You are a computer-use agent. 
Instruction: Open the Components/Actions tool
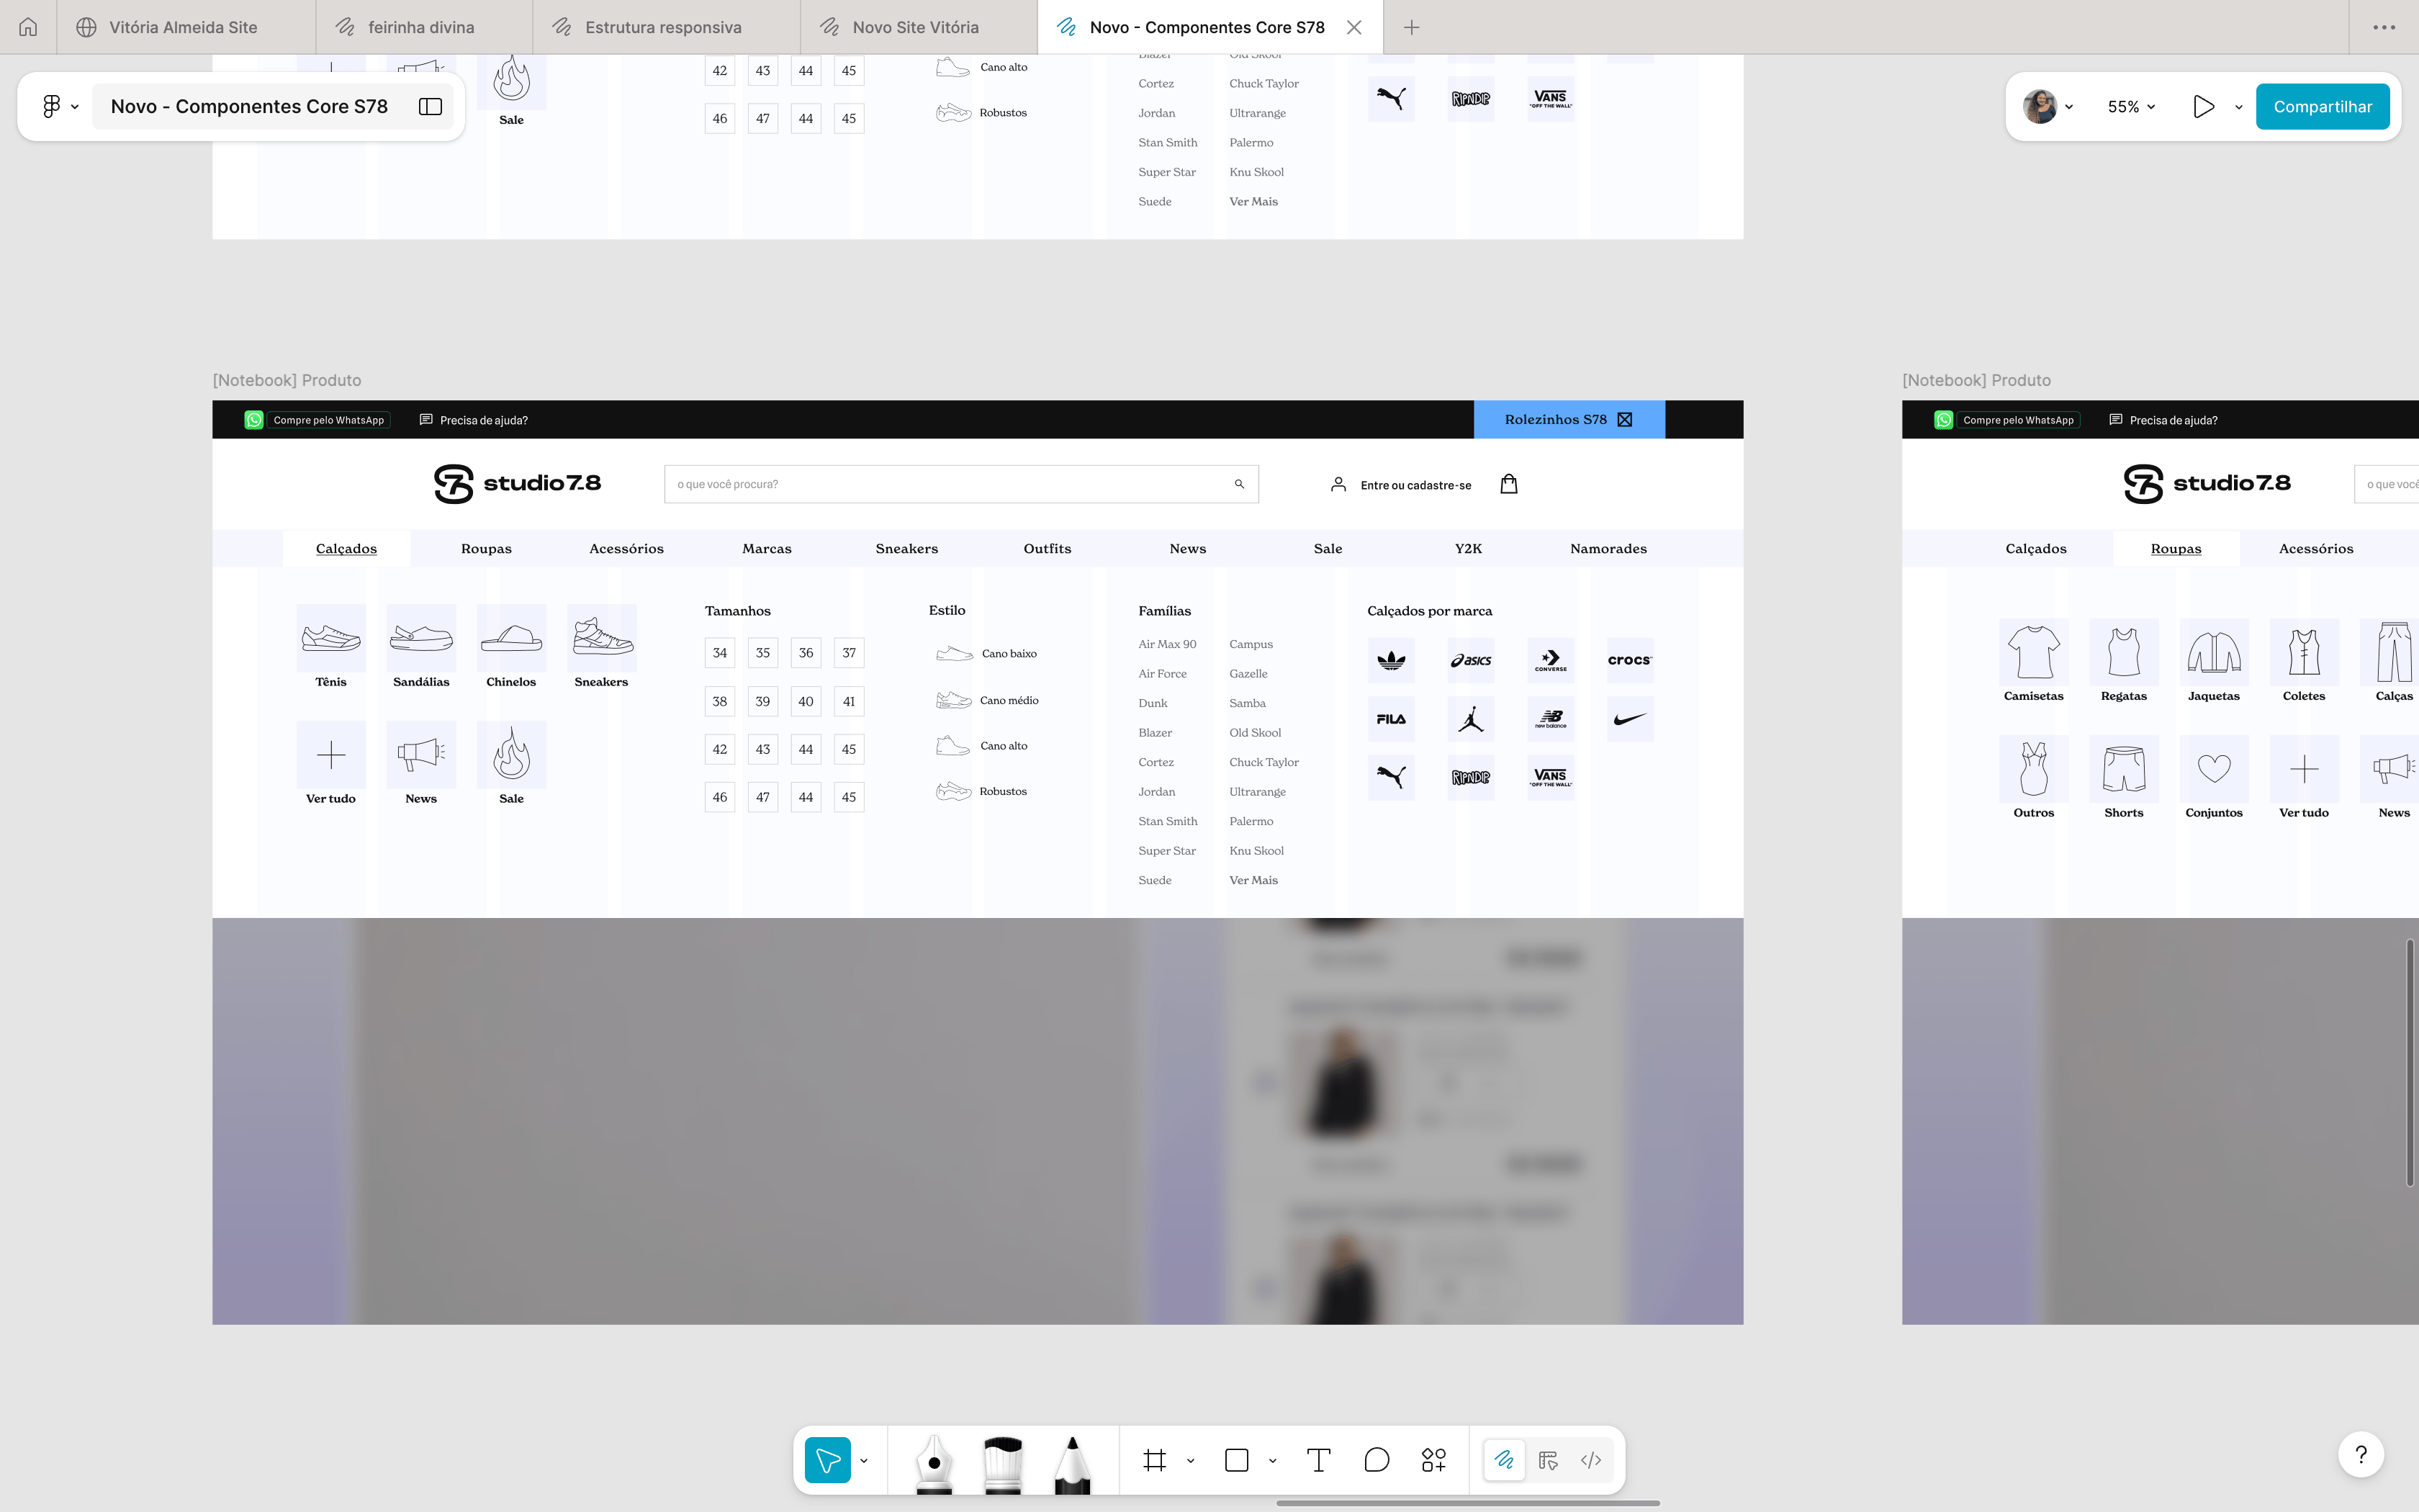(1433, 1461)
